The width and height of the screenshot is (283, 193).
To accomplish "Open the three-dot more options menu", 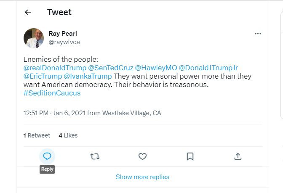I will [258, 34].
